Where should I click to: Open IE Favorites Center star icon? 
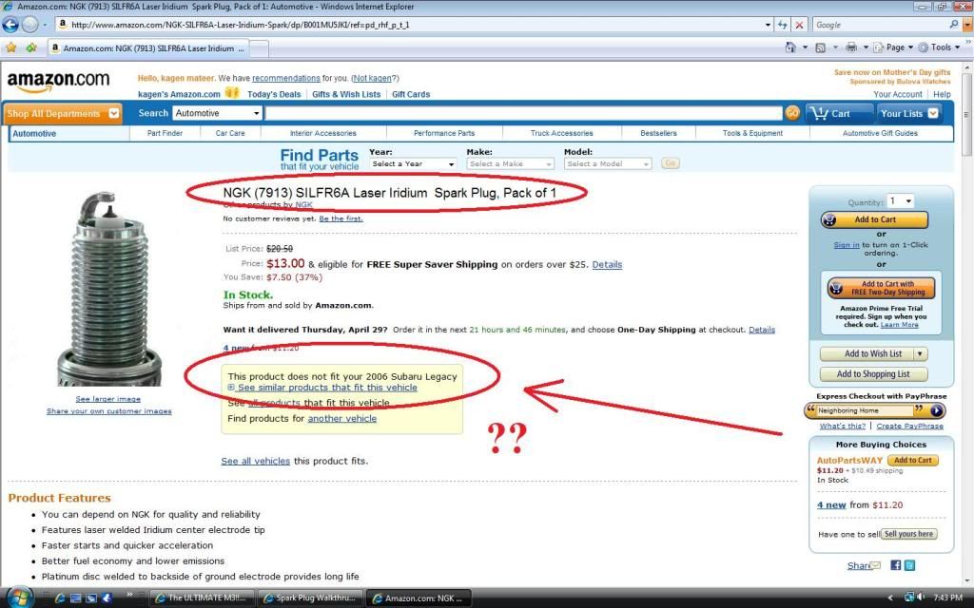[x=11, y=47]
